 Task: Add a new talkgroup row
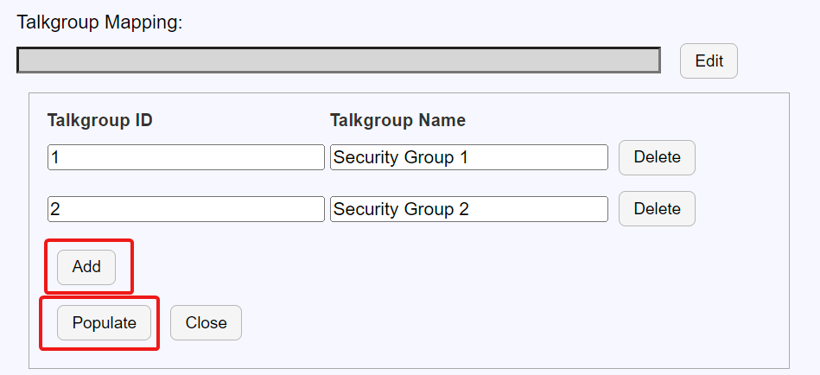tap(86, 267)
